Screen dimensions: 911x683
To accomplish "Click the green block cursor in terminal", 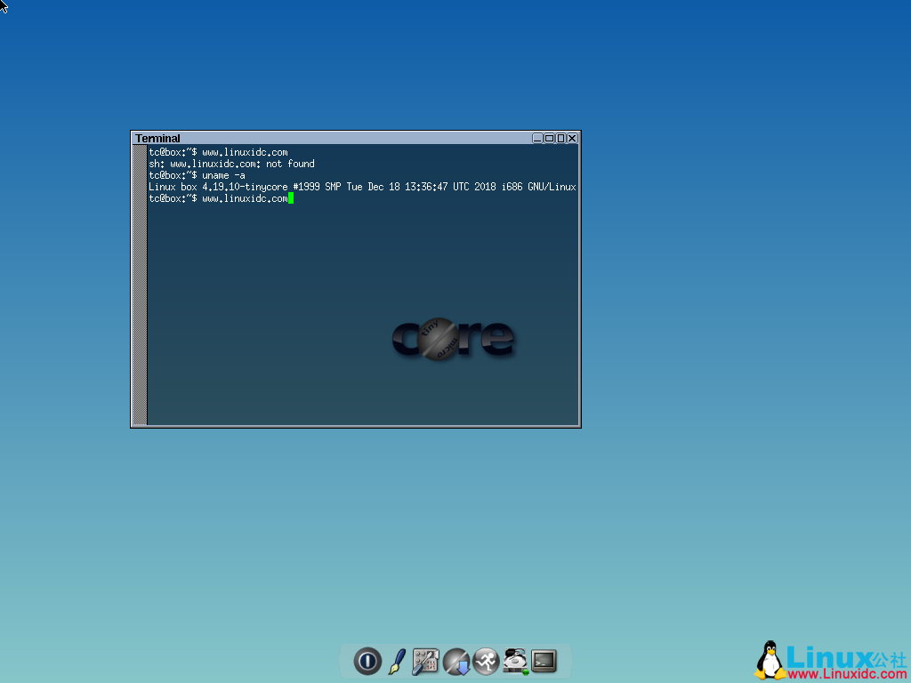I will pos(291,197).
